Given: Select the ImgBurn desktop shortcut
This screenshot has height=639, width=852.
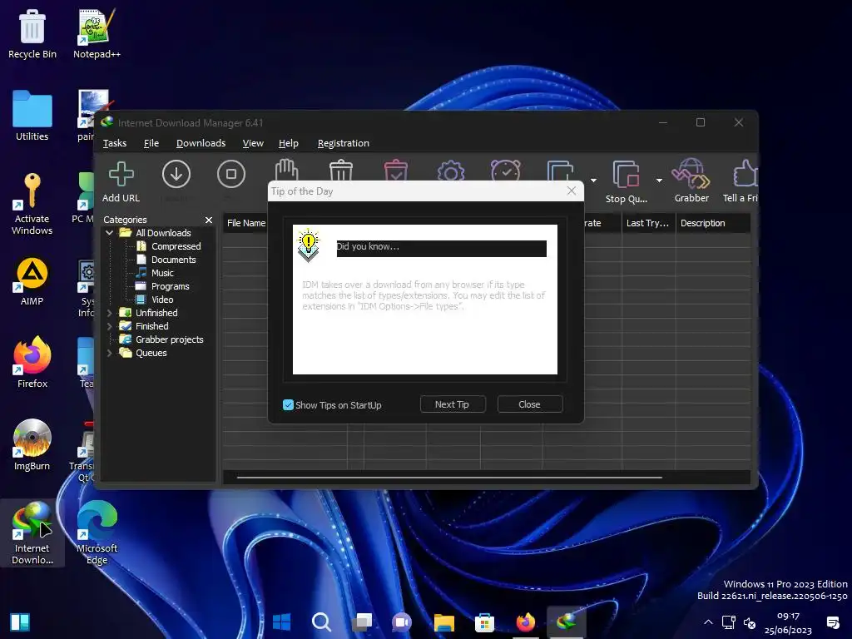Looking at the screenshot, I should coord(32,446).
